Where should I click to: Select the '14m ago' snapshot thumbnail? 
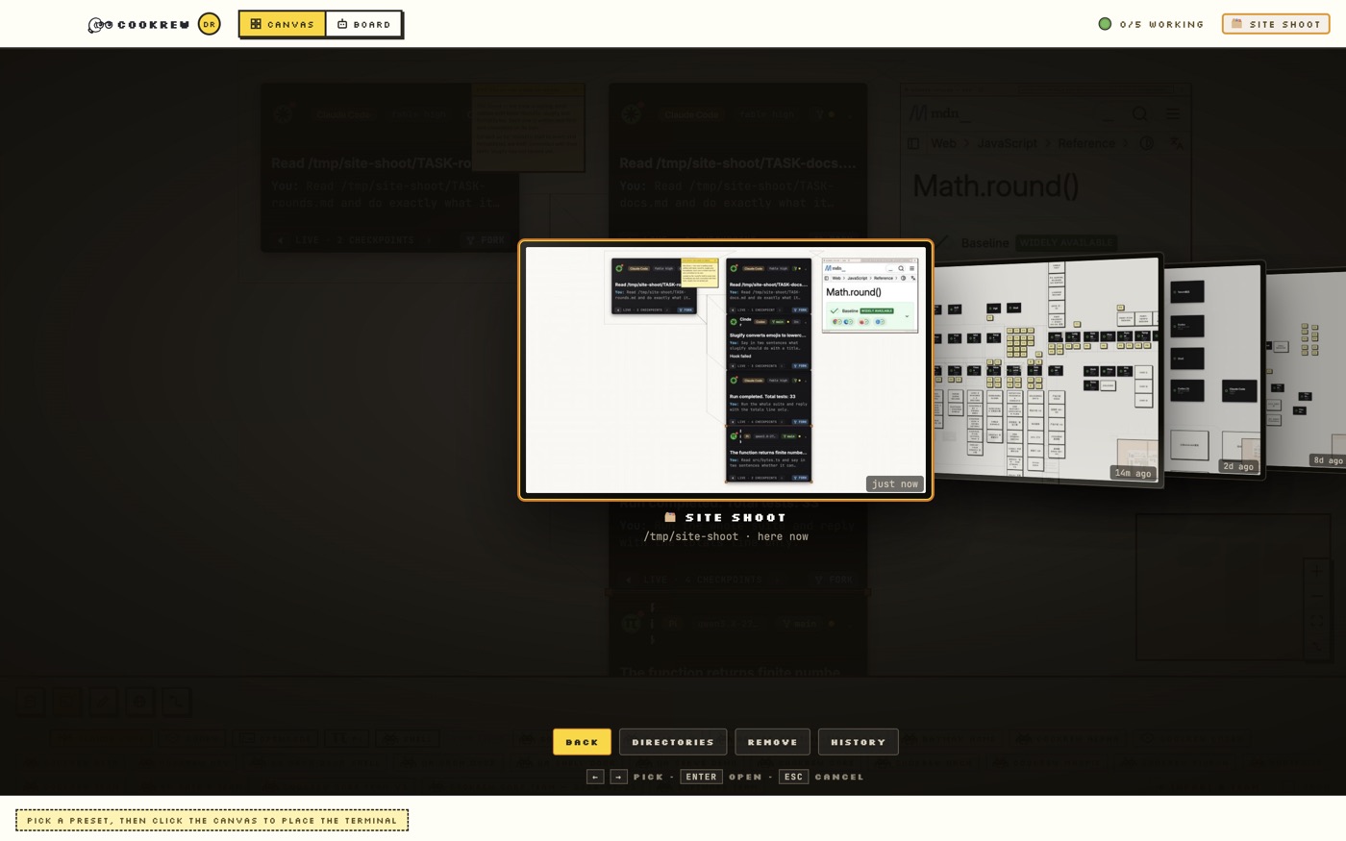pos(1048,370)
